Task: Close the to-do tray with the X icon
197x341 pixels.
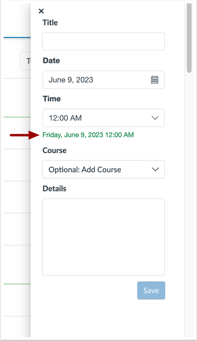Action: (41, 11)
